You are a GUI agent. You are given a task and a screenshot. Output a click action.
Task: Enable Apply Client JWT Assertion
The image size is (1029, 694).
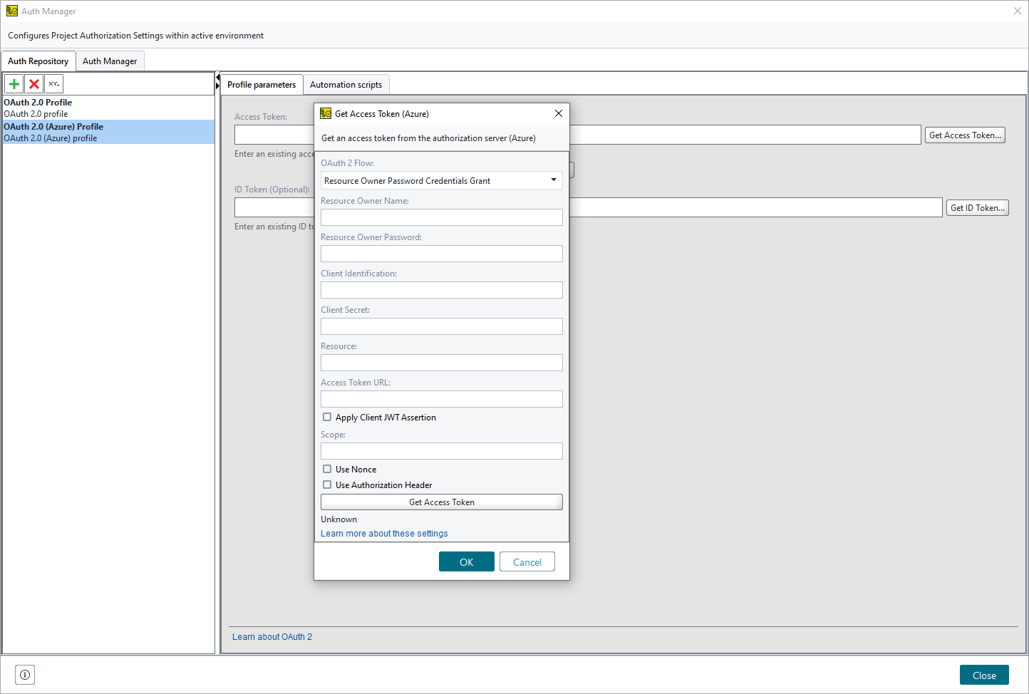327,416
